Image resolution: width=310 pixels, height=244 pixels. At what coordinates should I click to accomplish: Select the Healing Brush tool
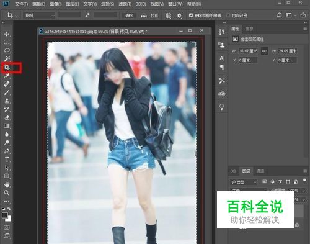point(7,84)
